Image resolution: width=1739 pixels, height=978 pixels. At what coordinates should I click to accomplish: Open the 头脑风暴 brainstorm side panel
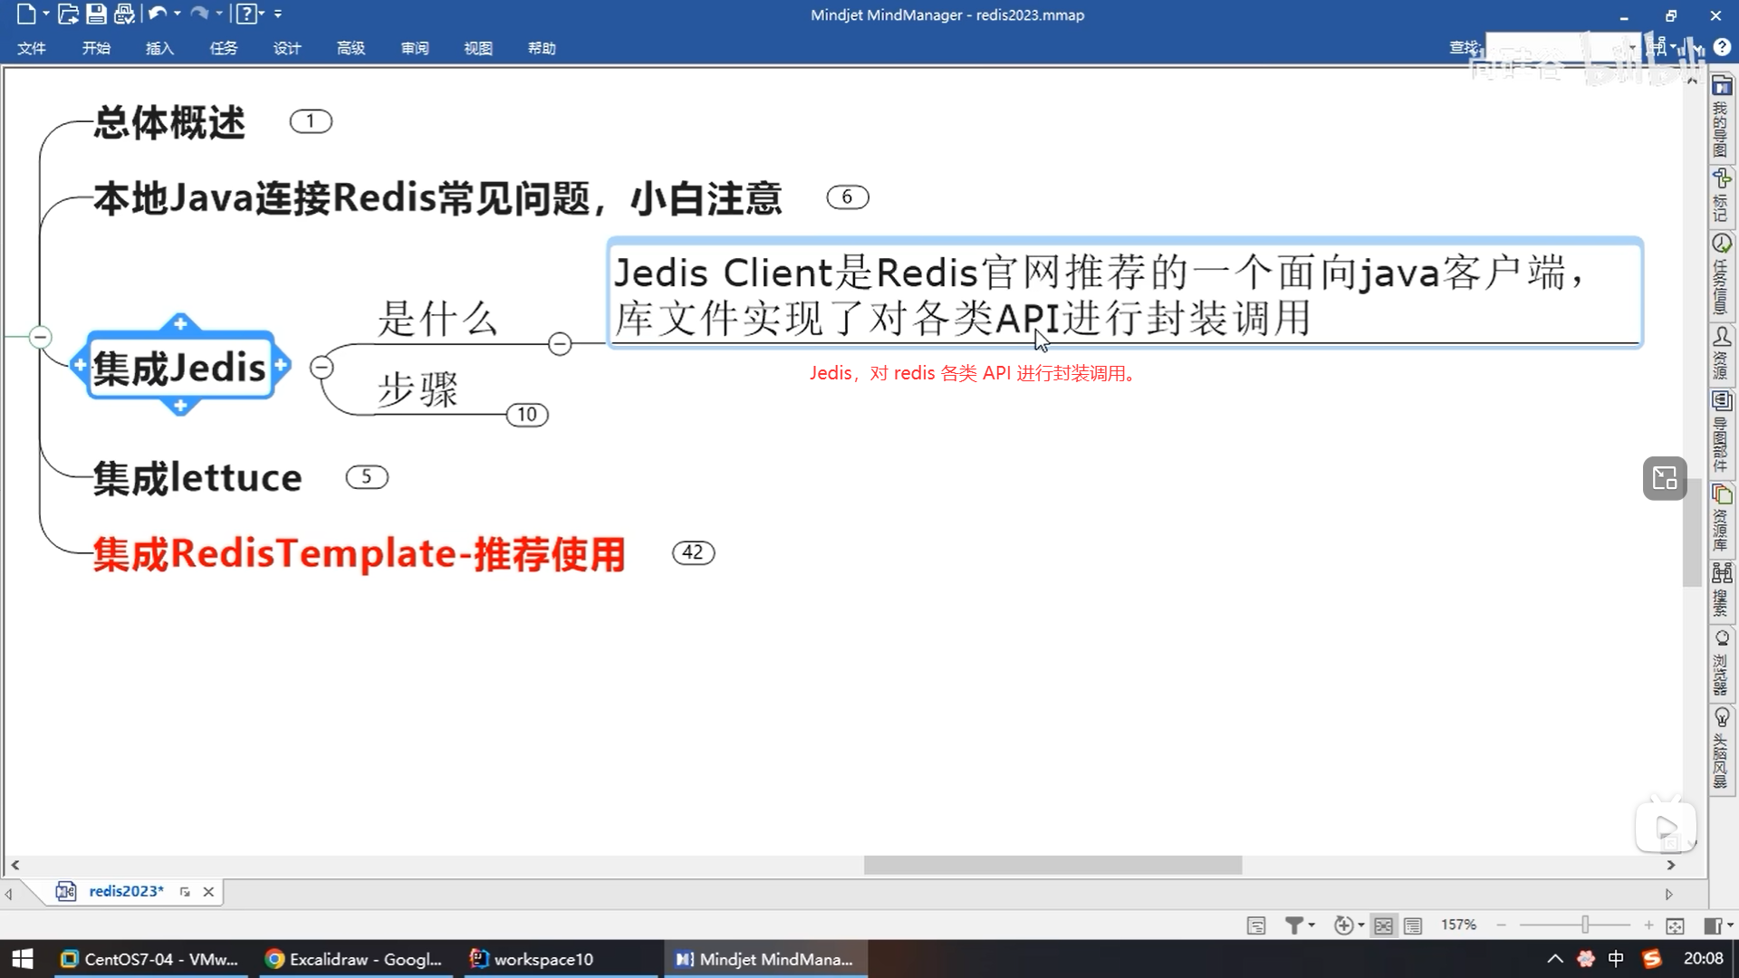point(1721,748)
